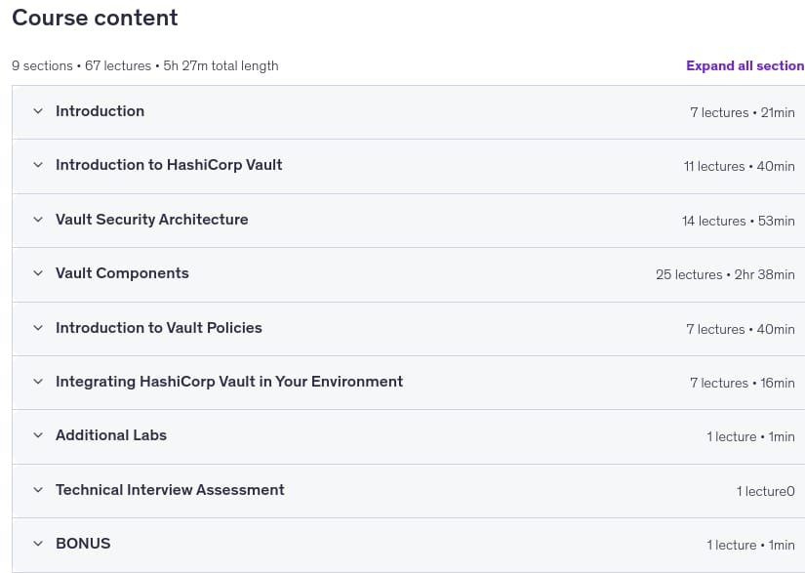Click the Course content heading
This screenshot has width=805, height=573.
(95, 18)
